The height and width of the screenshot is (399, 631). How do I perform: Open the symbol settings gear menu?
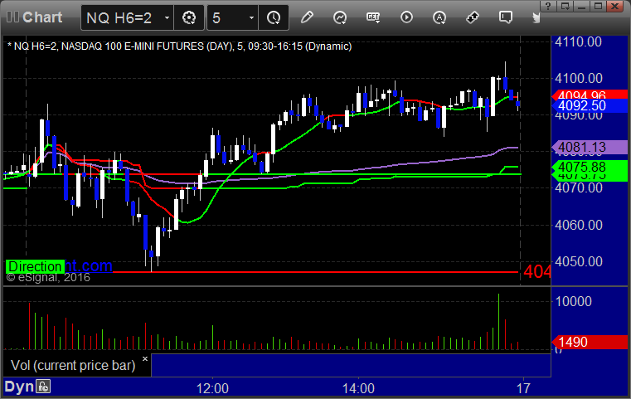pyautogui.click(x=189, y=17)
